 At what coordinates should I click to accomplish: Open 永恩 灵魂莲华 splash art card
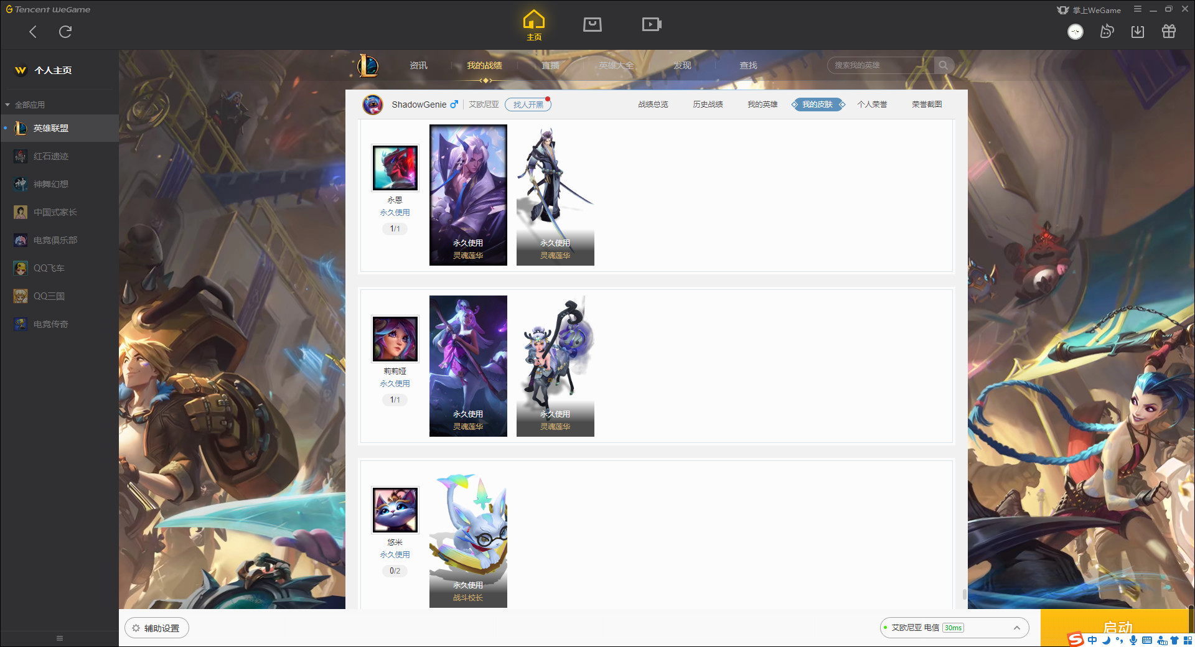(468, 195)
